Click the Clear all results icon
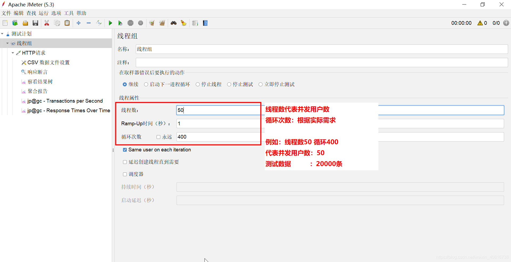The image size is (511, 262). click(162, 23)
